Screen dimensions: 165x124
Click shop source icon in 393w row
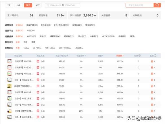38,67
